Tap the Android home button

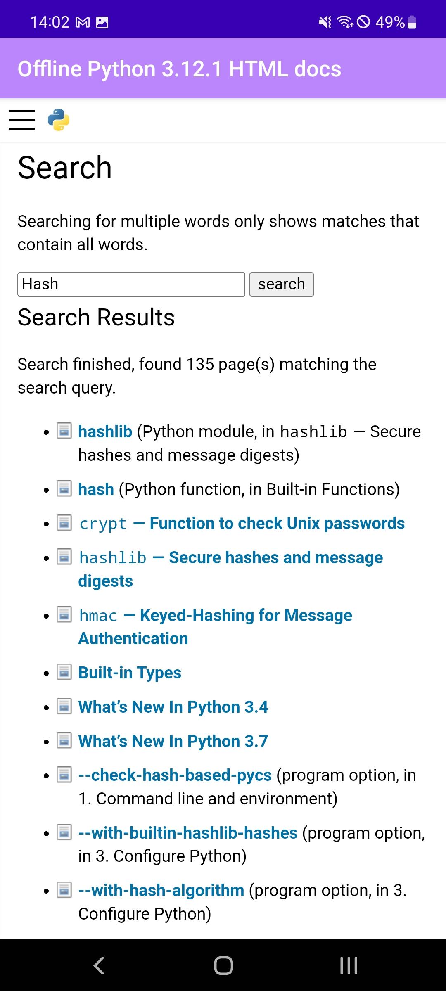click(x=223, y=965)
